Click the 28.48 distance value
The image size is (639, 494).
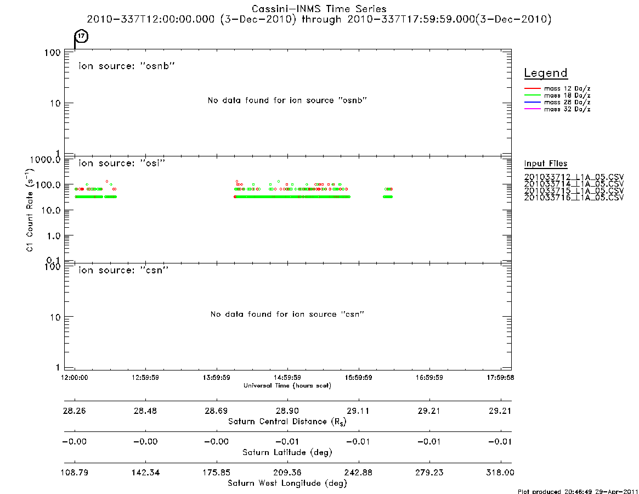pyautogui.click(x=145, y=411)
